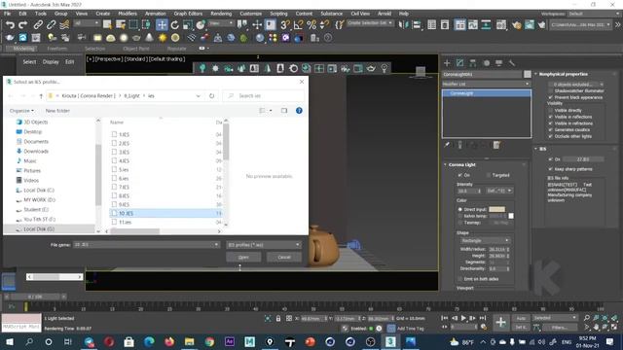Click the Redo arrow in main toolbar
Image resolution: width=623 pixels, height=350 pixels.
coord(23,24)
